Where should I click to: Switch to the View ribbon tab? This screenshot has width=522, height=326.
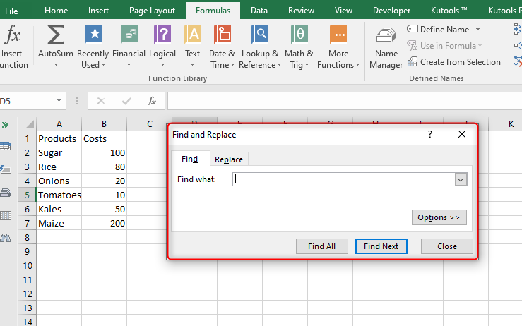[x=343, y=11]
